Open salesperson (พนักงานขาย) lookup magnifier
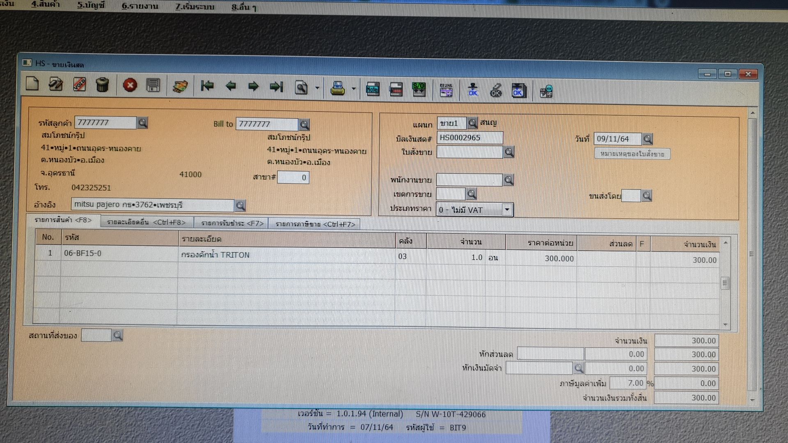788x443 pixels. coord(509,180)
